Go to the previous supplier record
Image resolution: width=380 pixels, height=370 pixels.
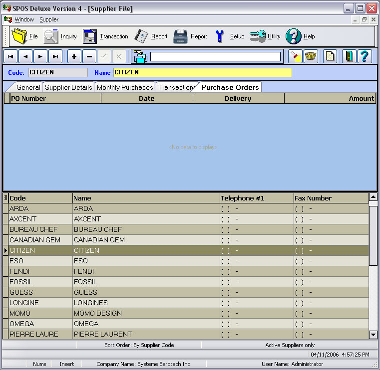point(25,57)
